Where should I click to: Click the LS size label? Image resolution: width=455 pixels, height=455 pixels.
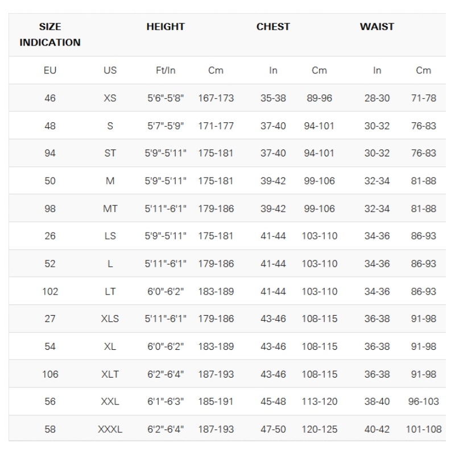(x=110, y=236)
